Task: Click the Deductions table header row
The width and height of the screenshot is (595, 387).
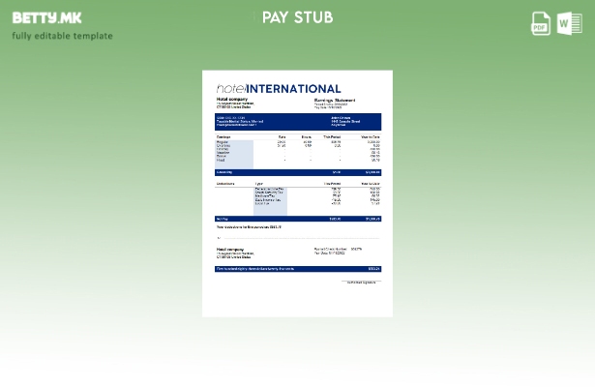Action: click(x=297, y=183)
